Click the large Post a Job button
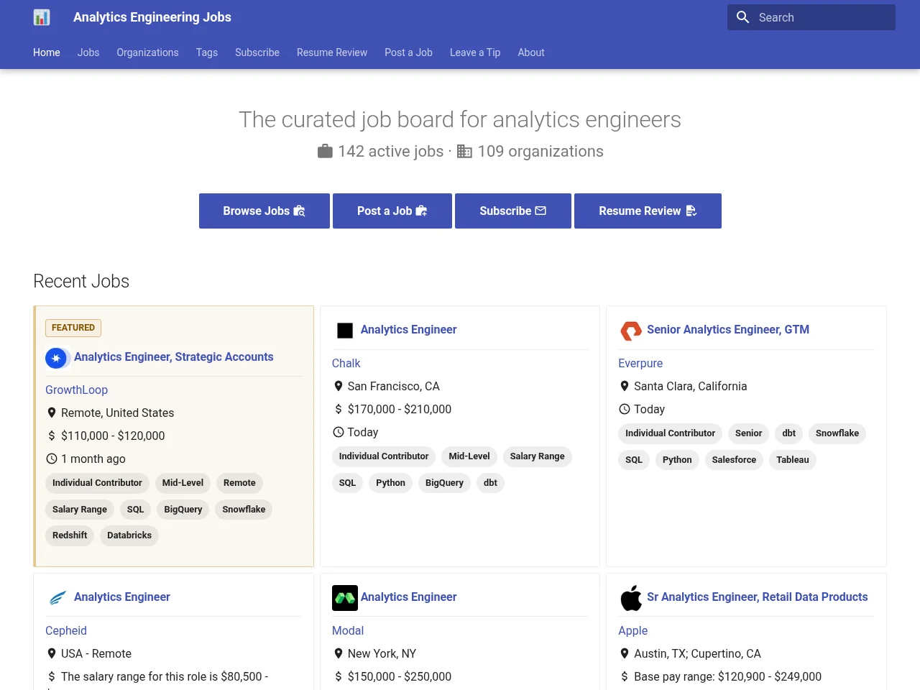The height and width of the screenshot is (690, 920). coord(392,211)
